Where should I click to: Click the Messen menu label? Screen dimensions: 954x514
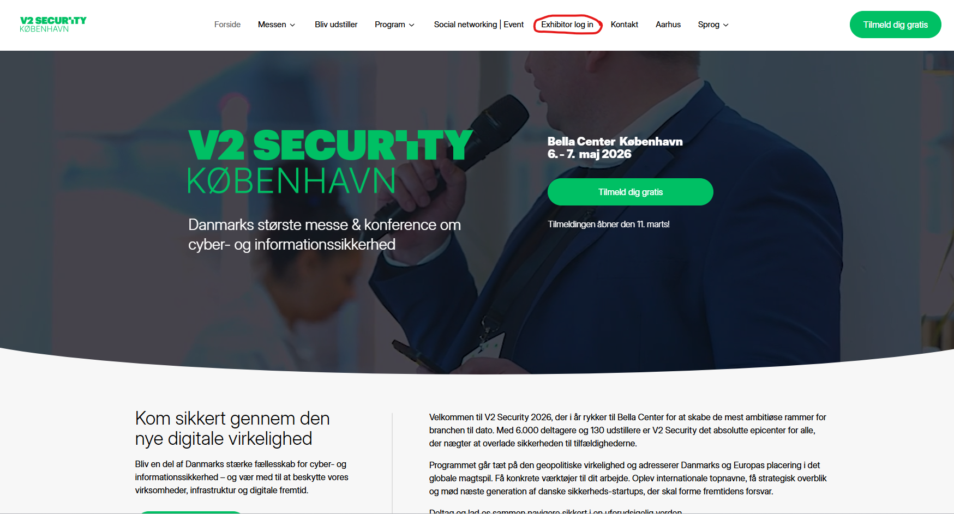tap(272, 25)
